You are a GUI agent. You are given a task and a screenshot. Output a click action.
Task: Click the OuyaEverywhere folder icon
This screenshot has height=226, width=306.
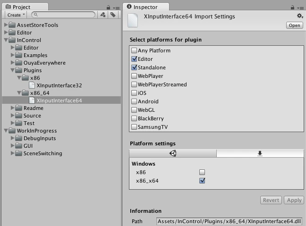coord(19,63)
